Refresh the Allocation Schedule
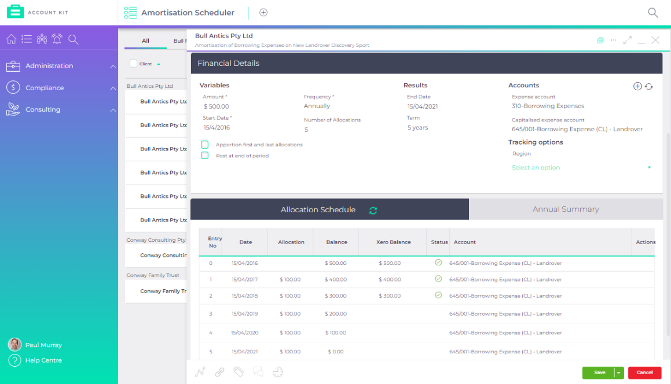The image size is (671, 384). coord(373,211)
